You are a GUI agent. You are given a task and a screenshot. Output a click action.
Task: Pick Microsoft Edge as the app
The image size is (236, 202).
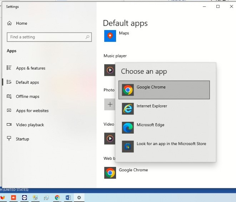point(164,128)
